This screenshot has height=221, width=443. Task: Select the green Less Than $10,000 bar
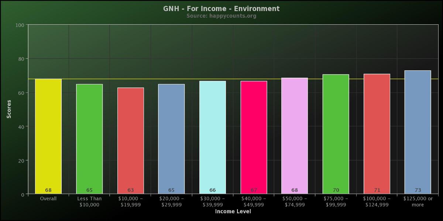click(89, 139)
